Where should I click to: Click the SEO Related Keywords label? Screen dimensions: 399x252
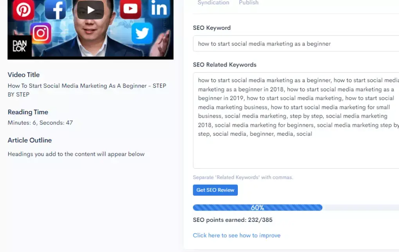click(225, 65)
